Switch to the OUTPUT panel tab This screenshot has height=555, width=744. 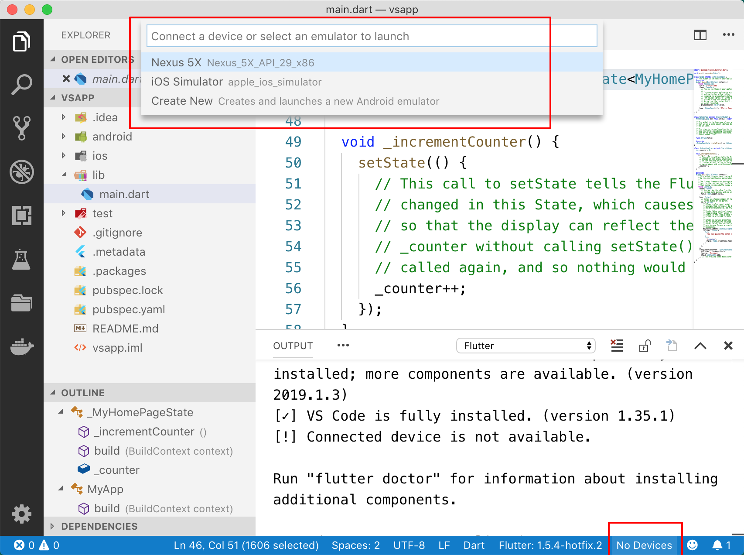[293, 346]
